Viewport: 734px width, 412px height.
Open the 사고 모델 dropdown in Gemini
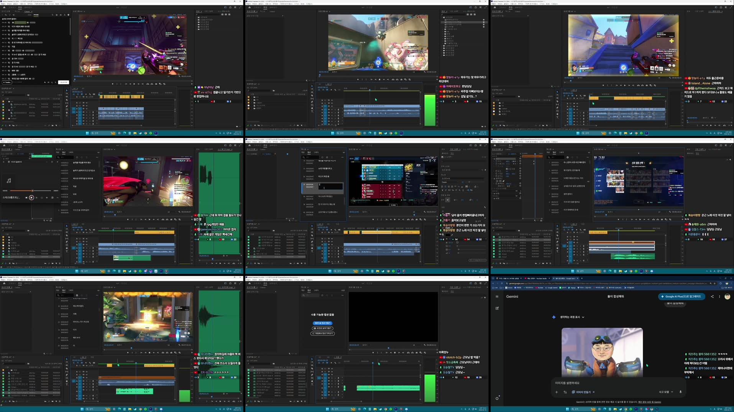point(666,392)
